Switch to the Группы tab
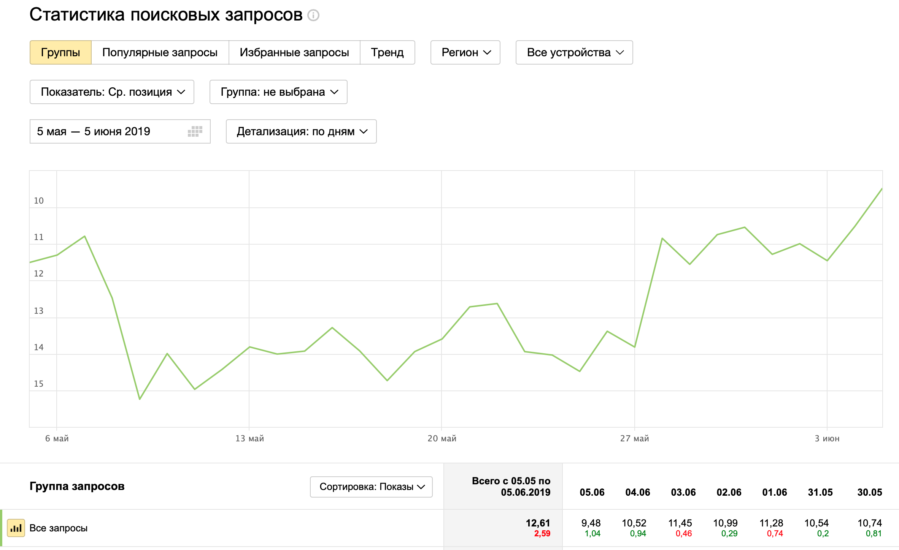The height and width of the screenshot is (550, 899). click(60, 52)
